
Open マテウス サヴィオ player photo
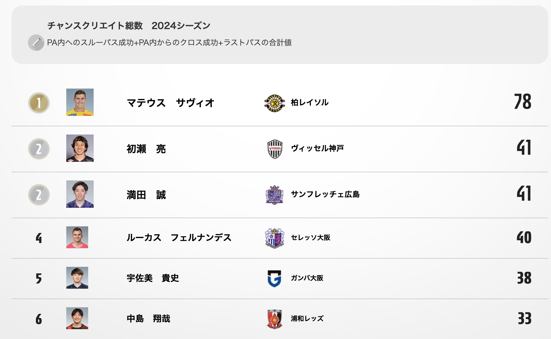point(80,102)
